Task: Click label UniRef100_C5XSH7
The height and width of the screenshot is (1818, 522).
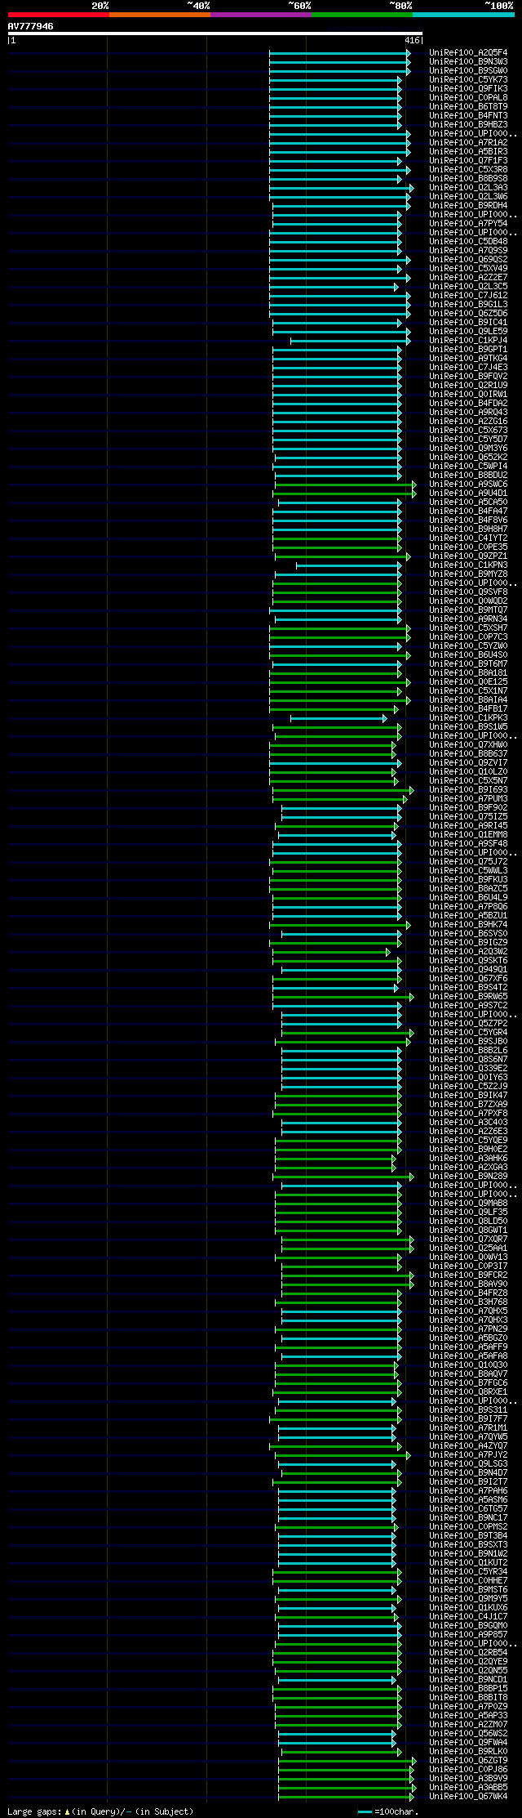Action: [x=468, y=628]
